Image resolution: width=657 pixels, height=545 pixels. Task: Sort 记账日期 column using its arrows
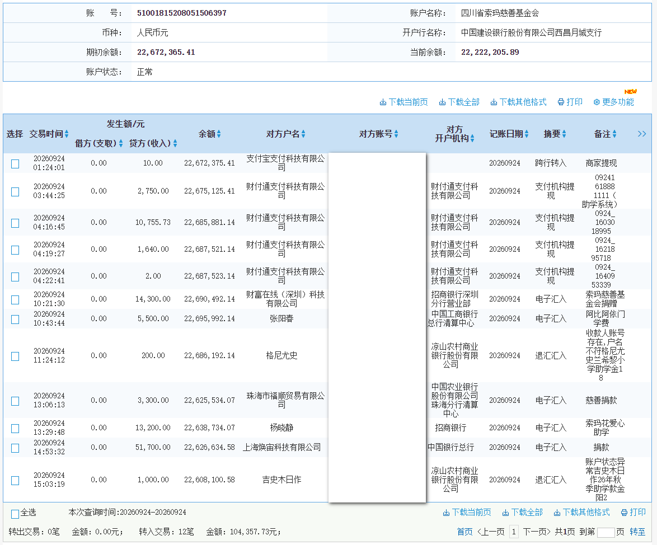click(x=527, y=134)
